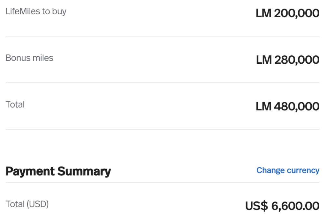This screenshot has height=219, width=327.
Task: Click the (USD) text beside Total
Action: point(38,204)
